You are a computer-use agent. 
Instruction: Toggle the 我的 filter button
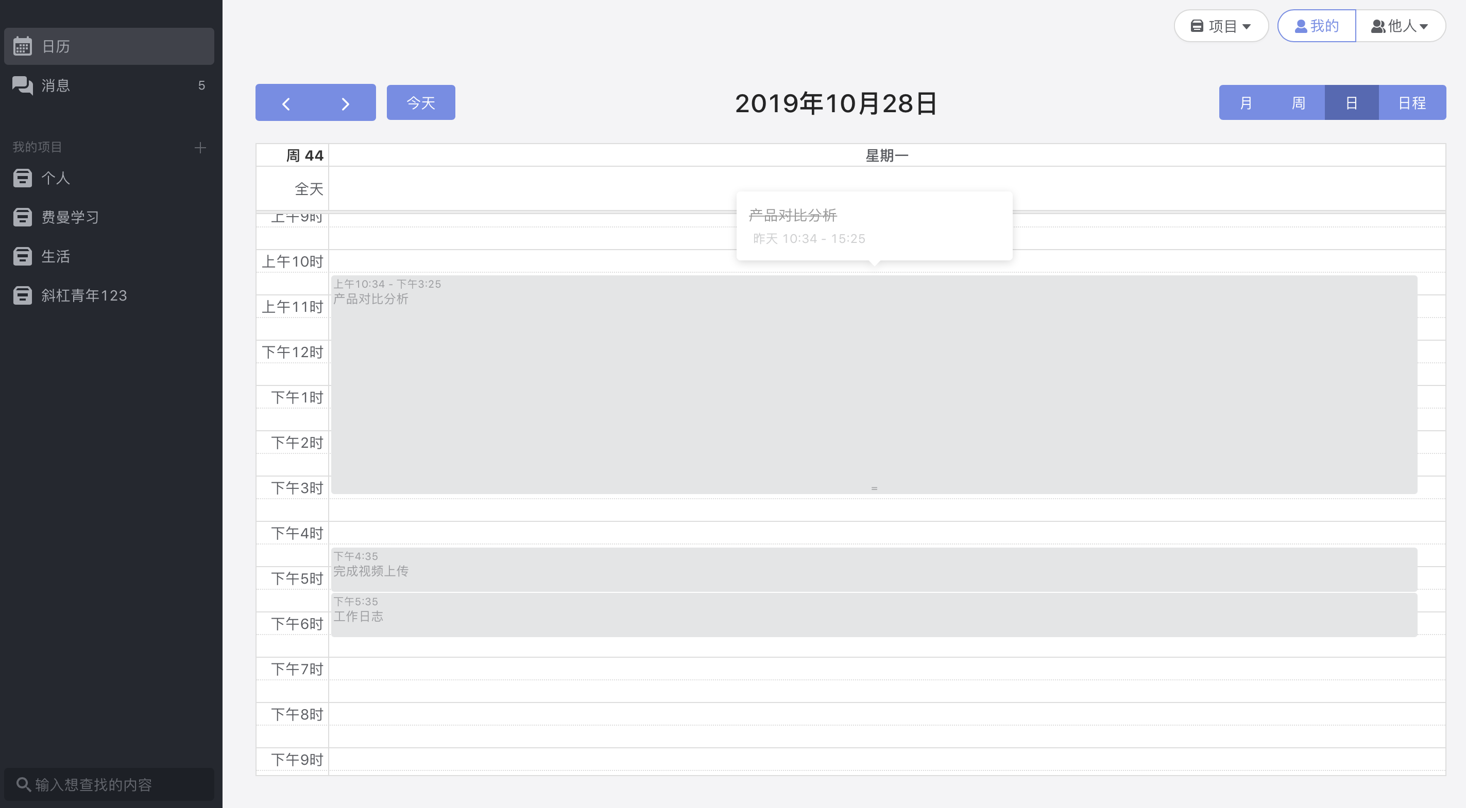coord(1316,26)
